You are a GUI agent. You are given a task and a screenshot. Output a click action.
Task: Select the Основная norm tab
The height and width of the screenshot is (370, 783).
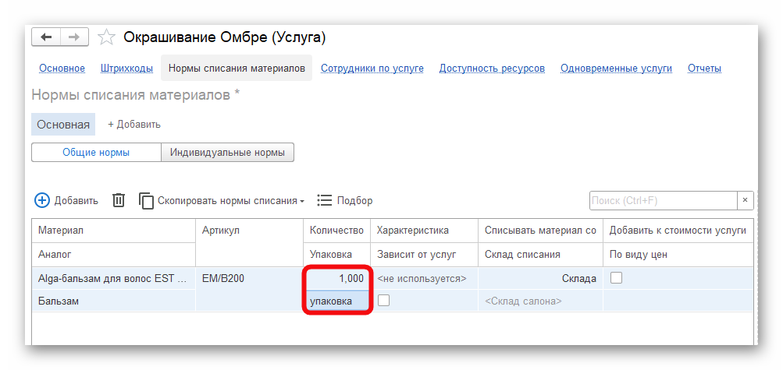[63, 125]
